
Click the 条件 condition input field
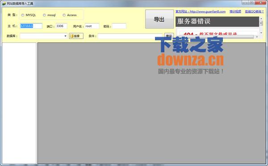(130, 36)
